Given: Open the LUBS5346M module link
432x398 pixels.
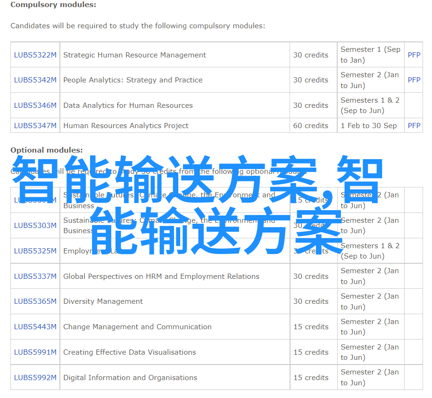Looking at the screenshot, I should click(35, 106).
